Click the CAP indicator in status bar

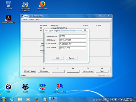(100, 76)
